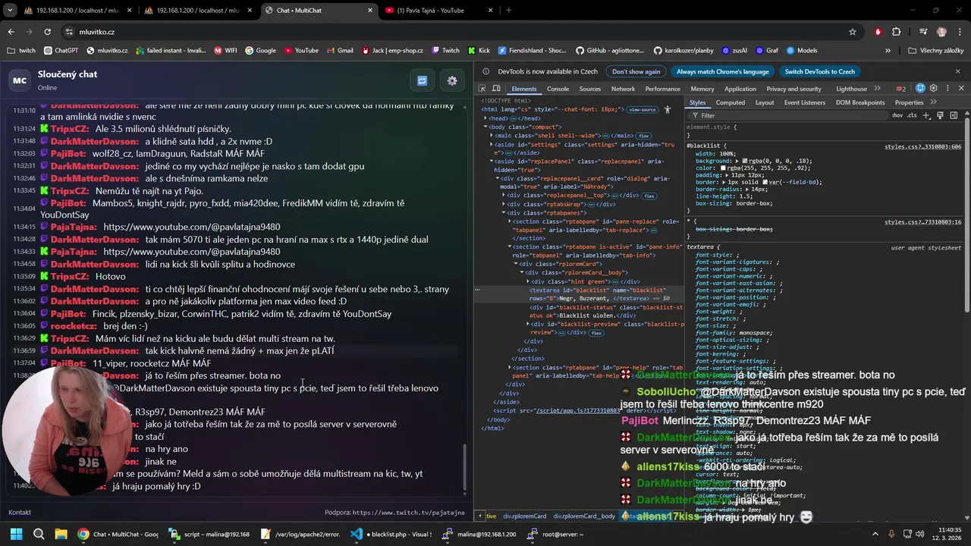Show more Styles sidebar tabs chevron
971x546 pixels.
[x=933, y=102]
